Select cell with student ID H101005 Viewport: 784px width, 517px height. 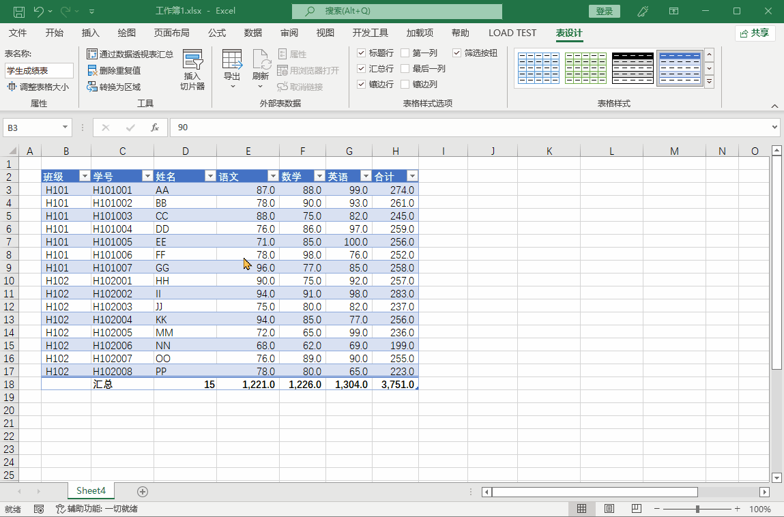point(123,241)
